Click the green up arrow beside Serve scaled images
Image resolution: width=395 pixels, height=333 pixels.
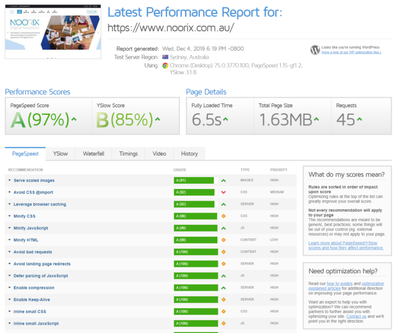pos(223,180)
